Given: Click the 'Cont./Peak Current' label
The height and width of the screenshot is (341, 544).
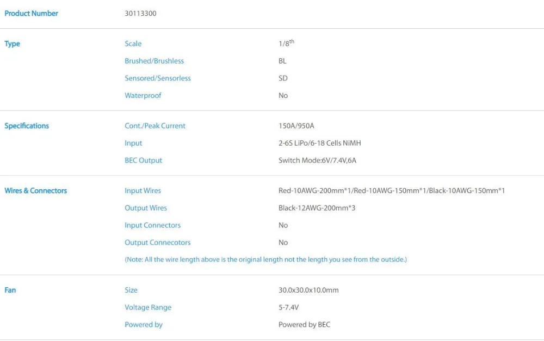Looking at the screenshot, I should 155,126.
